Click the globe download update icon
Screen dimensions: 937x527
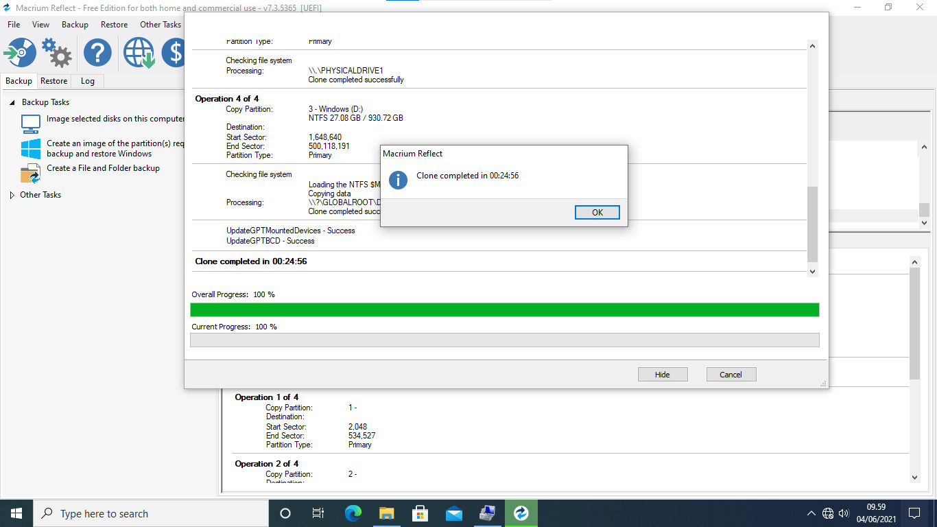(x=139, y=53)
